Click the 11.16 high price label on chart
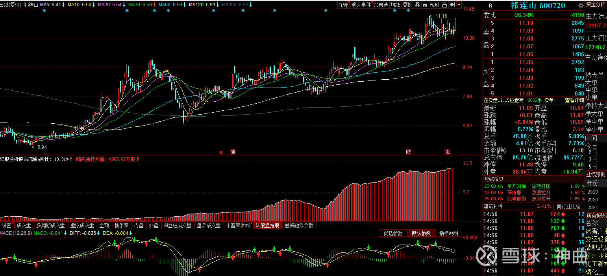Image resolution: width=607 pixels, height=276 pixels. coord(442,16)
